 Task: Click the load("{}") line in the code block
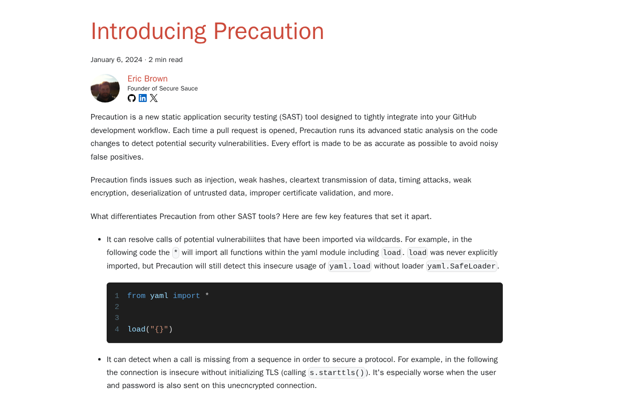point(150,329)
